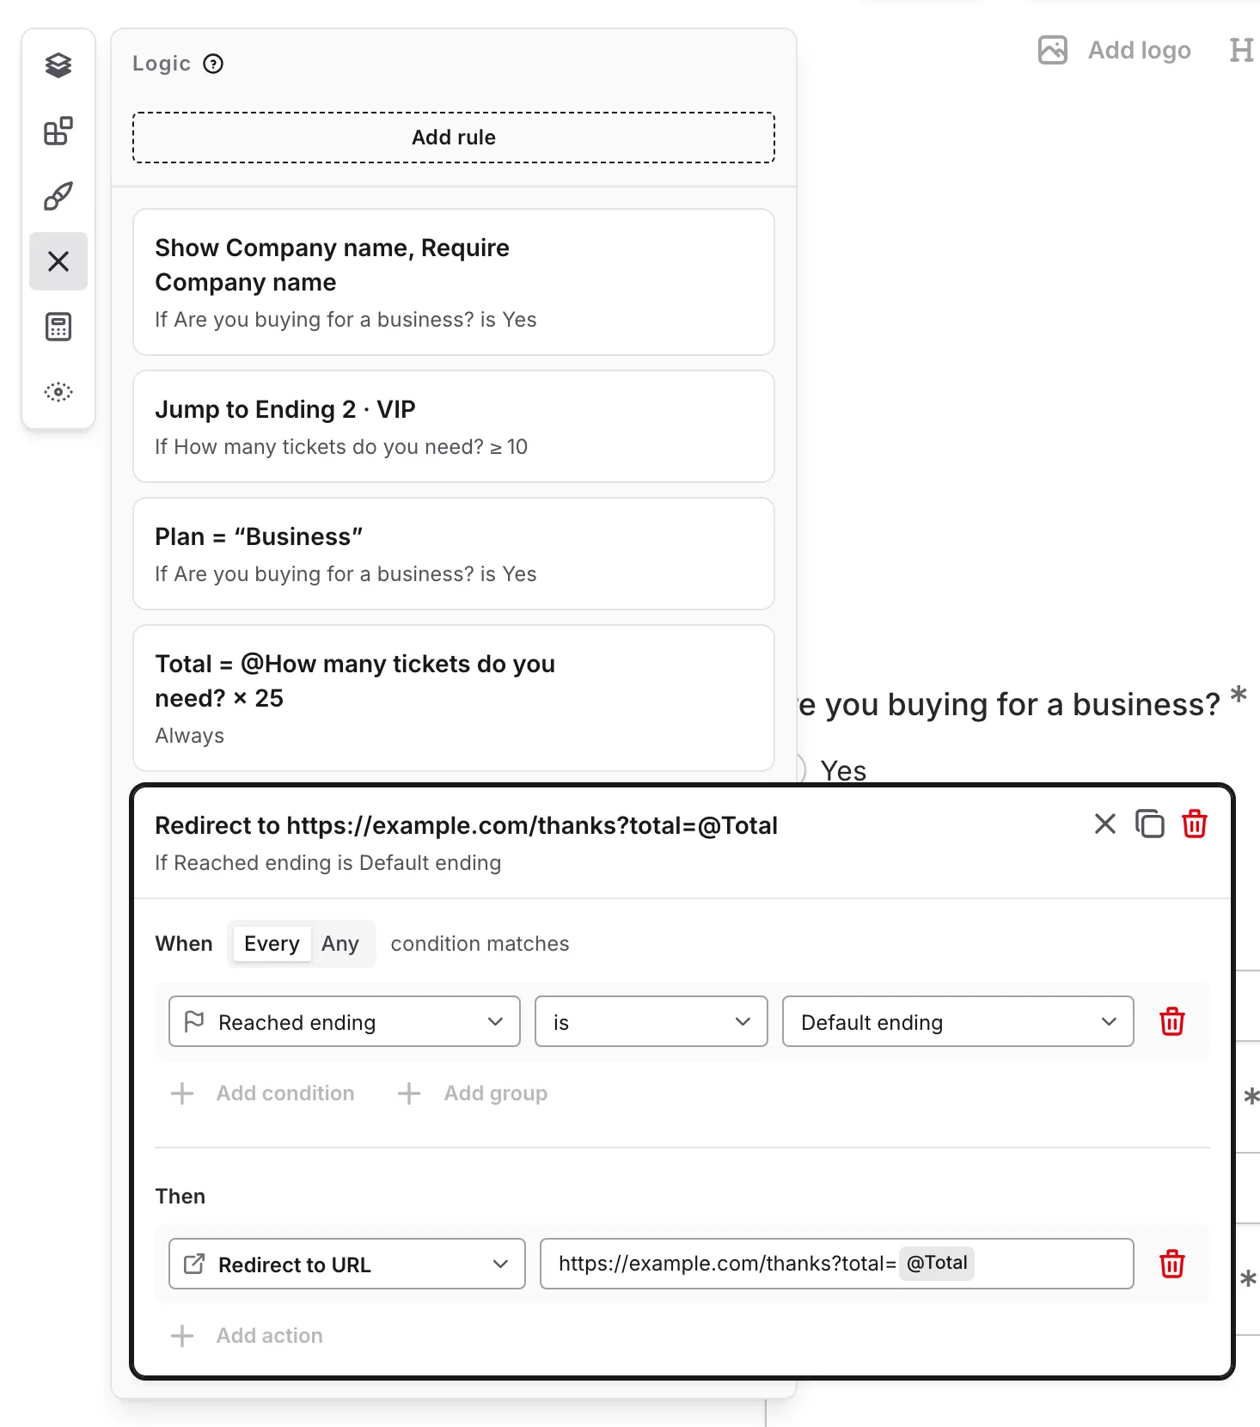
Task: Click 'If Reached ending is Default ending' summary
Action: pos(327,863)
